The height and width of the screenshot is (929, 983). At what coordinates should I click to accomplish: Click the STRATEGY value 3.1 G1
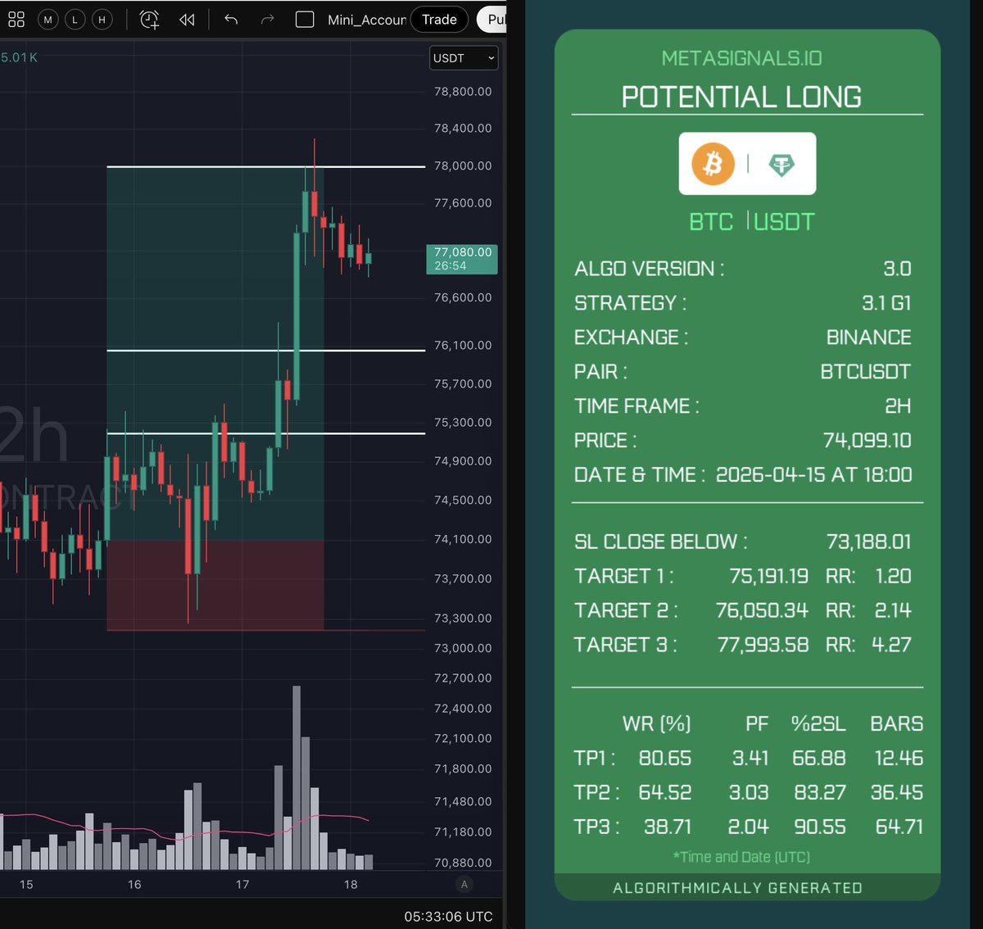pos(886,303)
